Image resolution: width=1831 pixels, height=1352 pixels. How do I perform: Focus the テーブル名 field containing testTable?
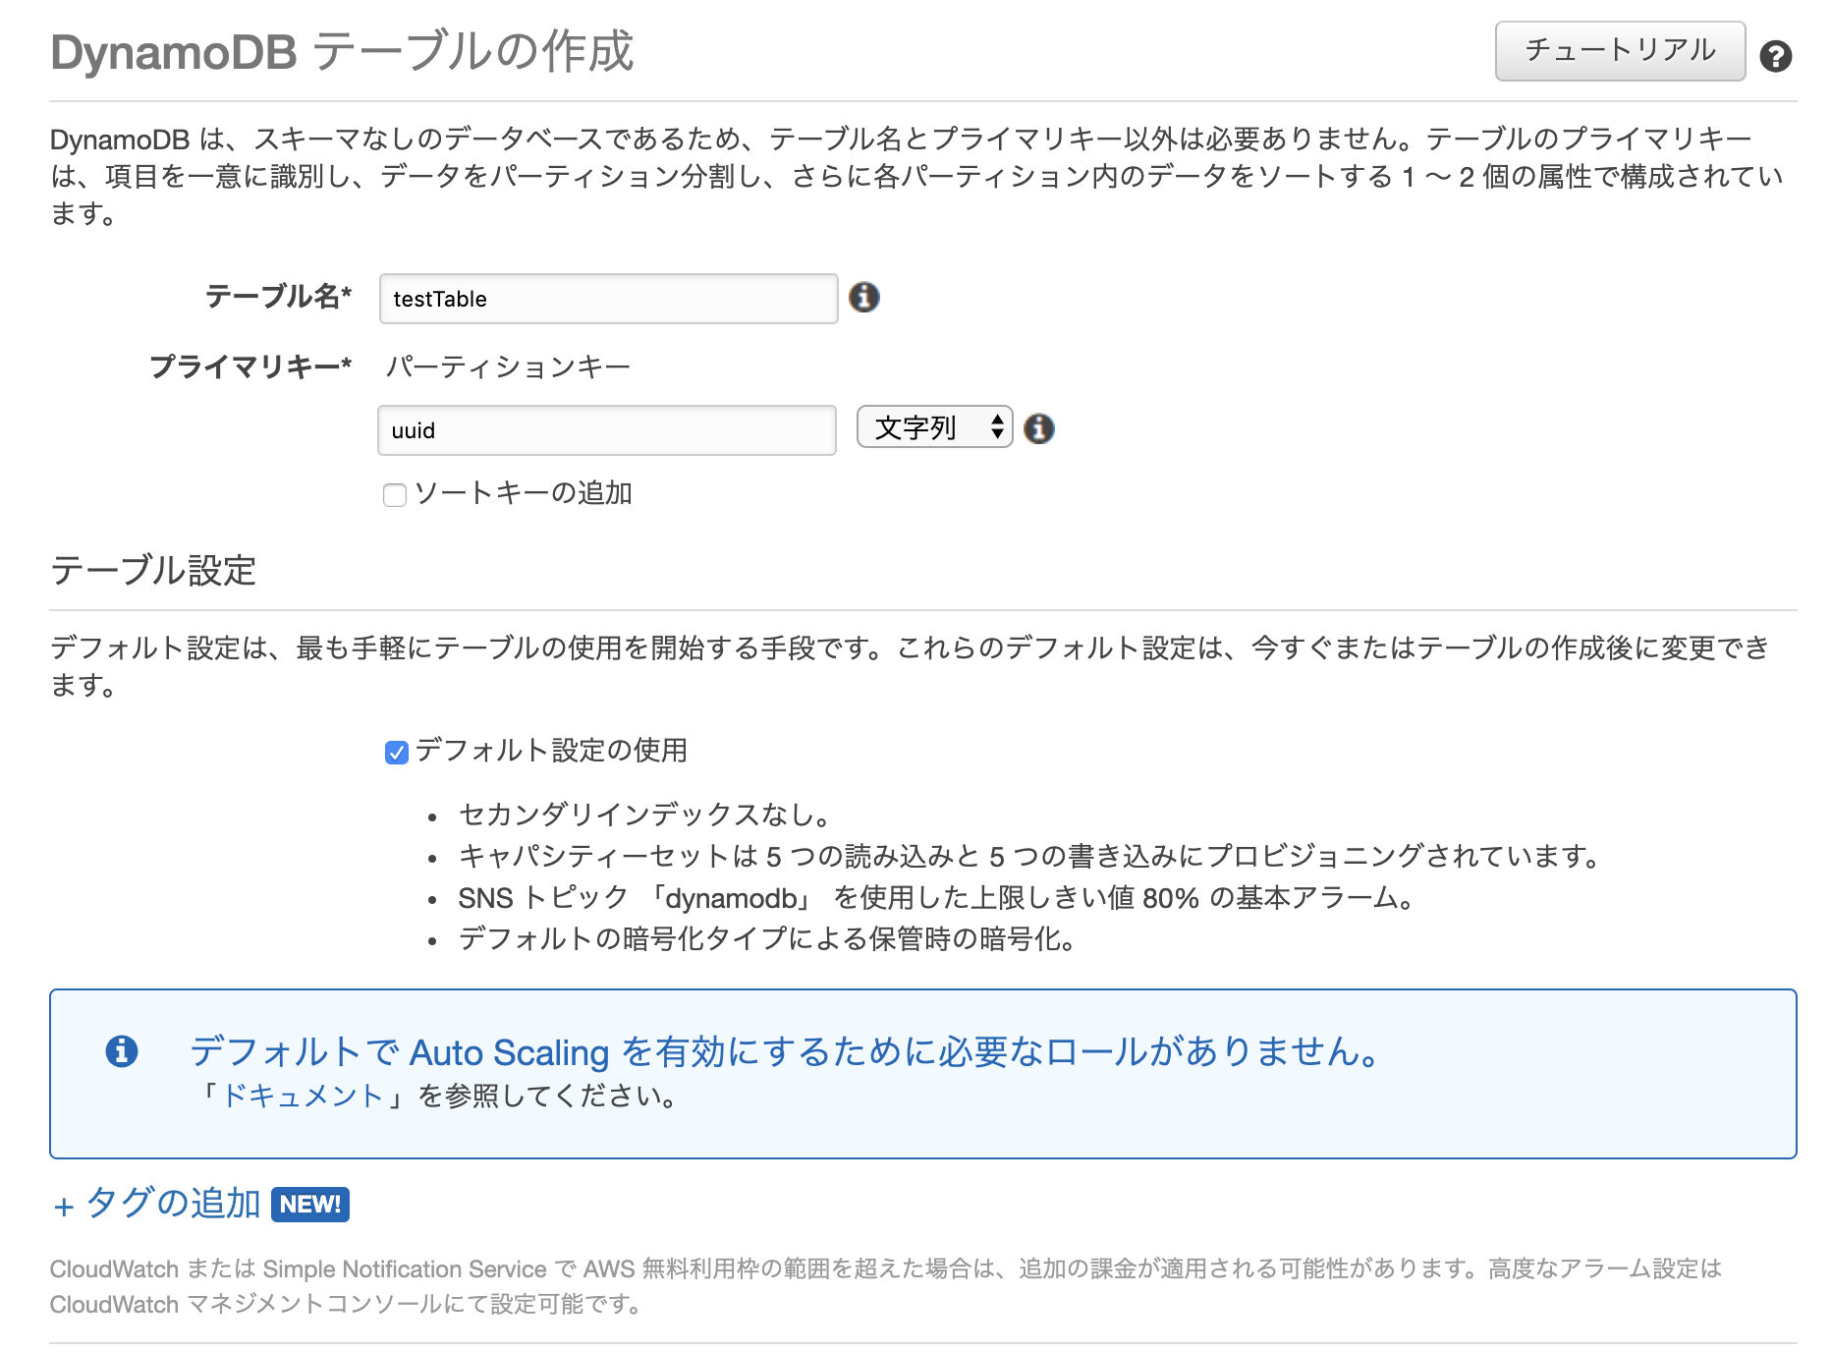click(x=608, y=299)
